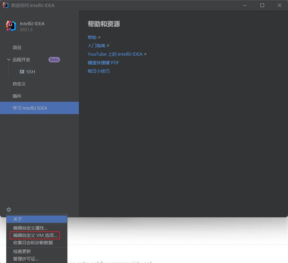The height and width of the screenshot is (263, 288).
Task: Open the 每日小技巧 link
Action: 99,71
